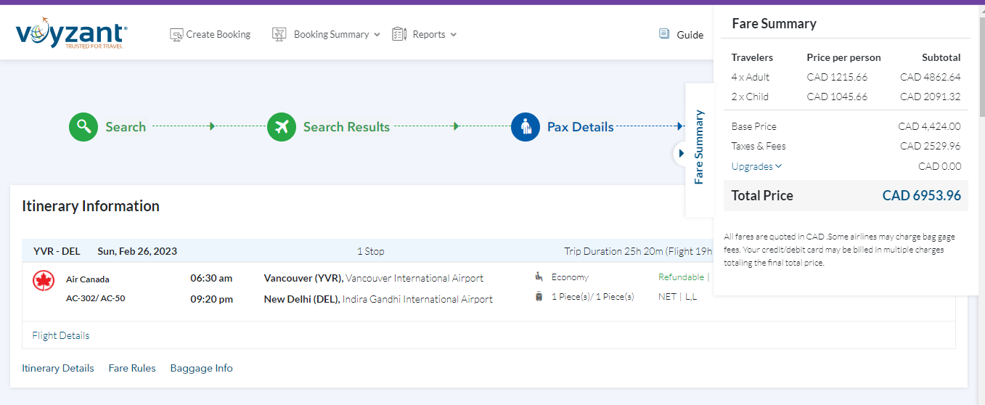Click the Reports checklist icon

coord(399,34)
